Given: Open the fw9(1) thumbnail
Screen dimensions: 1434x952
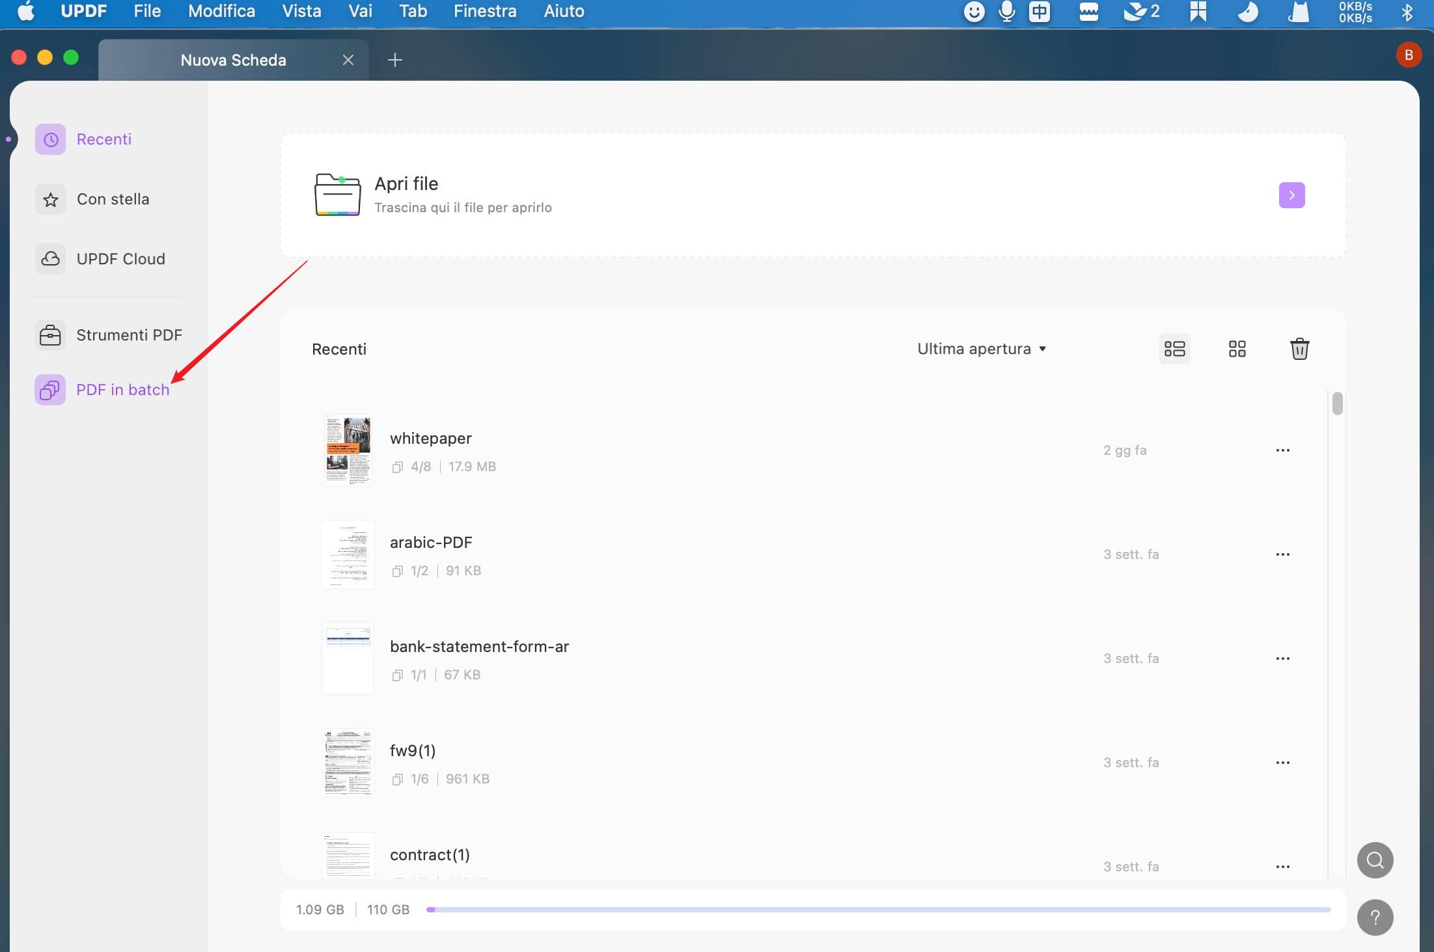Looking at the screenshot, I should [x=348, y=763].
